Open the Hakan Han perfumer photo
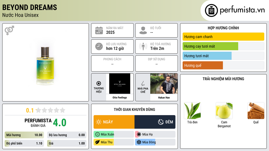 164,84
